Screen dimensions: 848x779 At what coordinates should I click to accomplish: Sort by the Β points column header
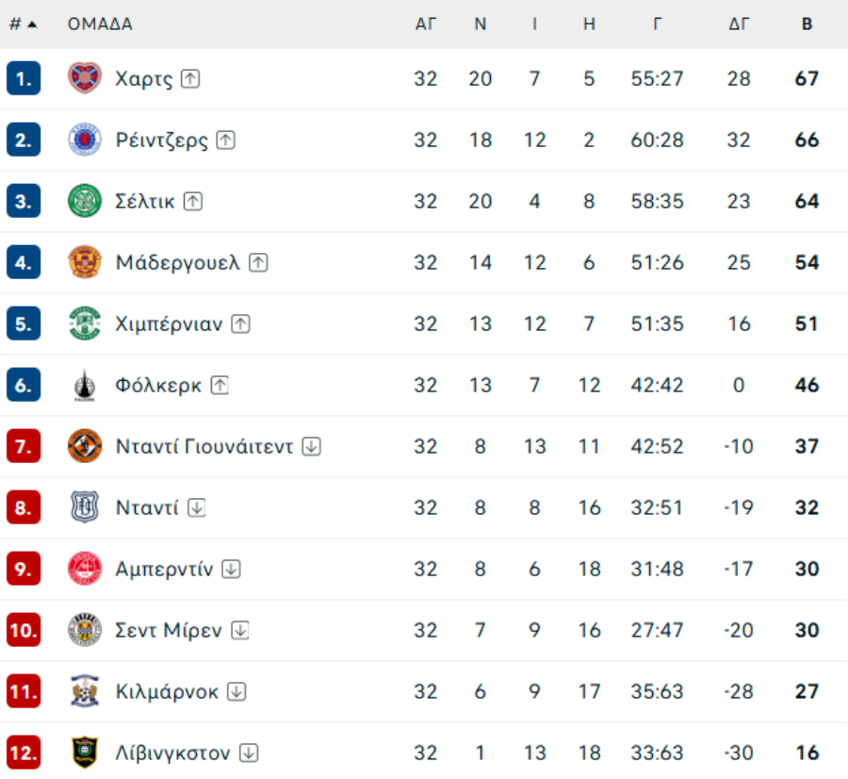coord(807,25)
